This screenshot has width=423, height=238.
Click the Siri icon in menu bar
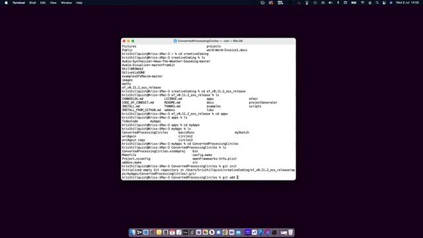(391, 3)
